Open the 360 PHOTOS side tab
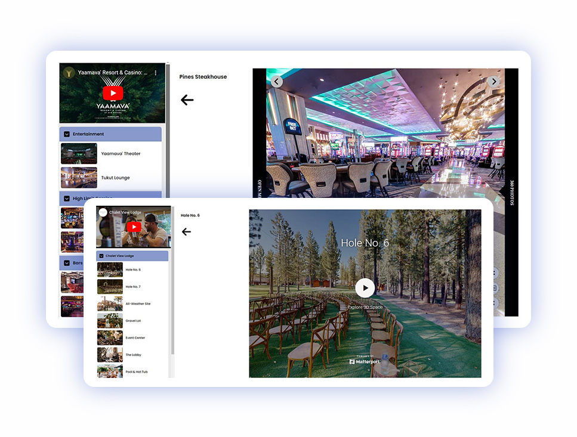This screenshot has height=437, width=577. coord(511,192)
